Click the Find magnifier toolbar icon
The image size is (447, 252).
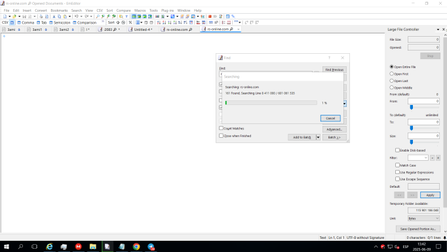coord(98,16)
